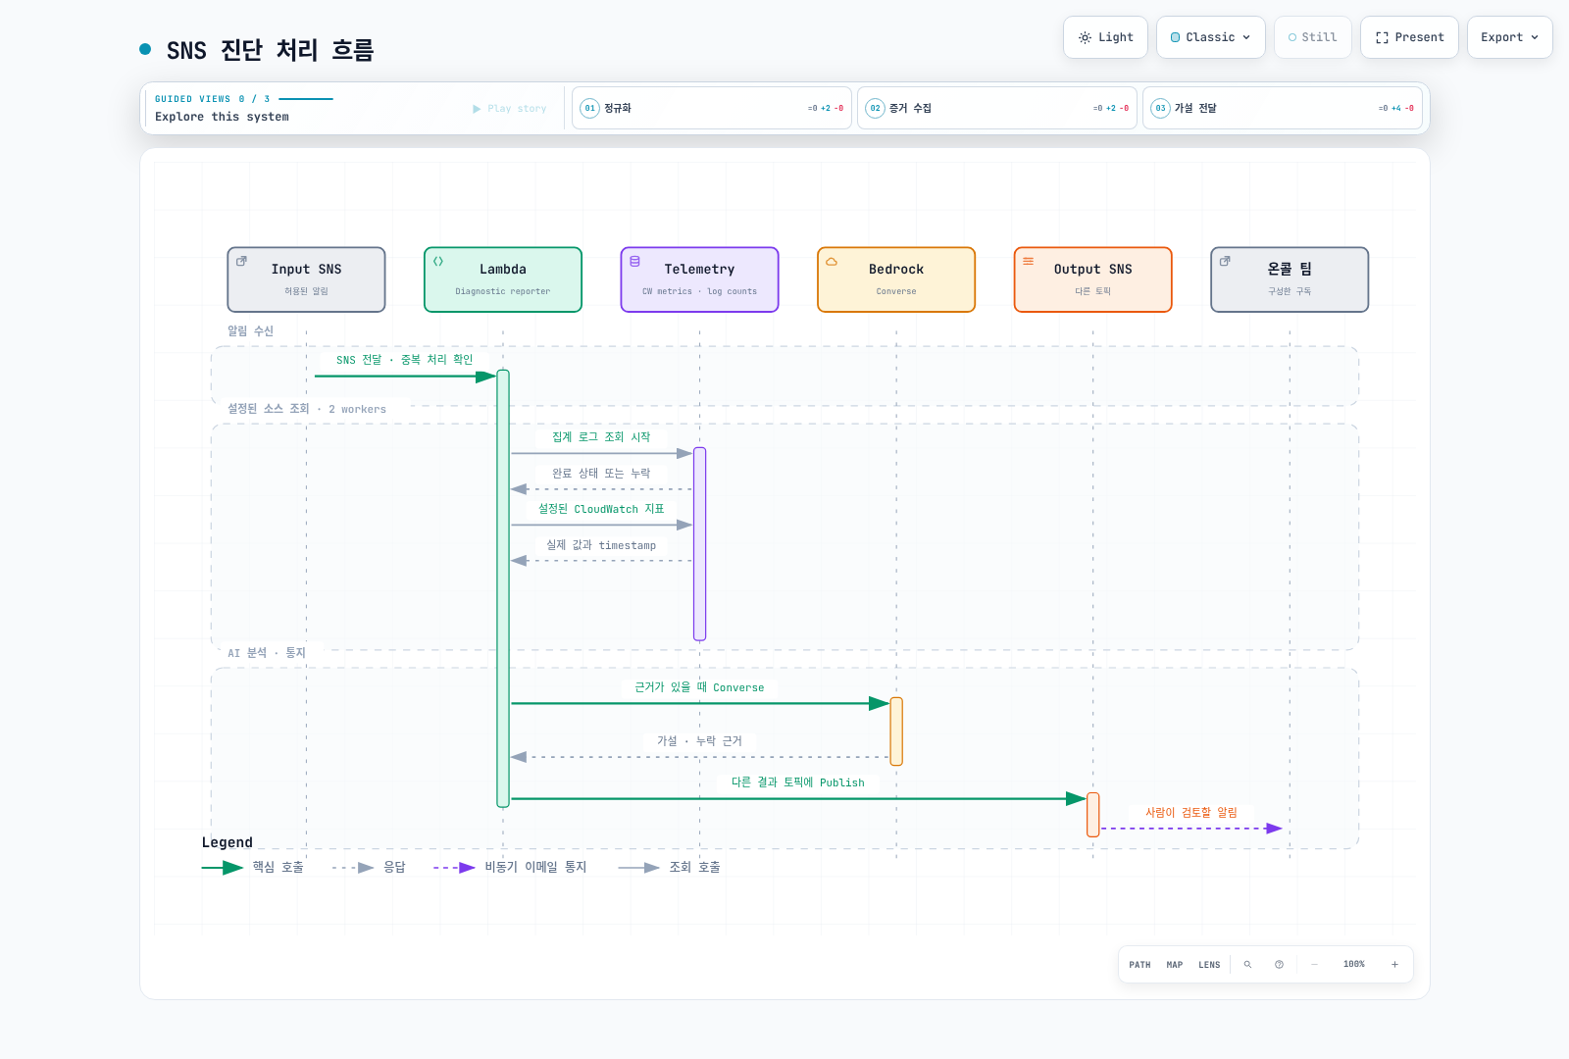Click the 100% zoom level indicator
The height and width of the screenshot is (1059, 1569).
(1354, 965)
